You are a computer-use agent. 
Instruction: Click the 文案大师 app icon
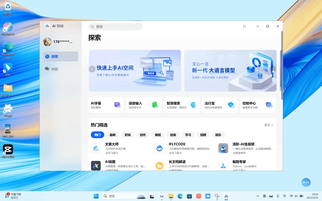pos(96,148)
